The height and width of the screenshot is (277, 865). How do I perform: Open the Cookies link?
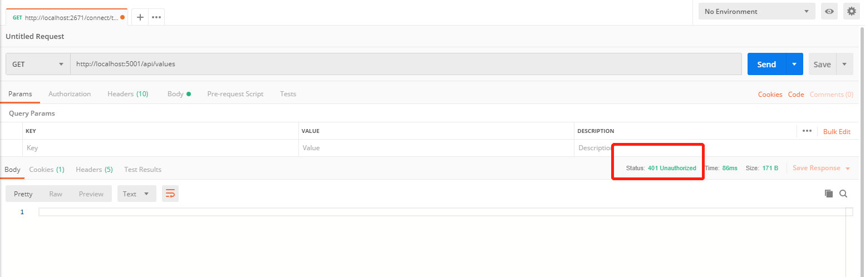(x=770, y=95)
